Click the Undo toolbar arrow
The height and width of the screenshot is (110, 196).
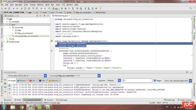click(x=13, y=9)
